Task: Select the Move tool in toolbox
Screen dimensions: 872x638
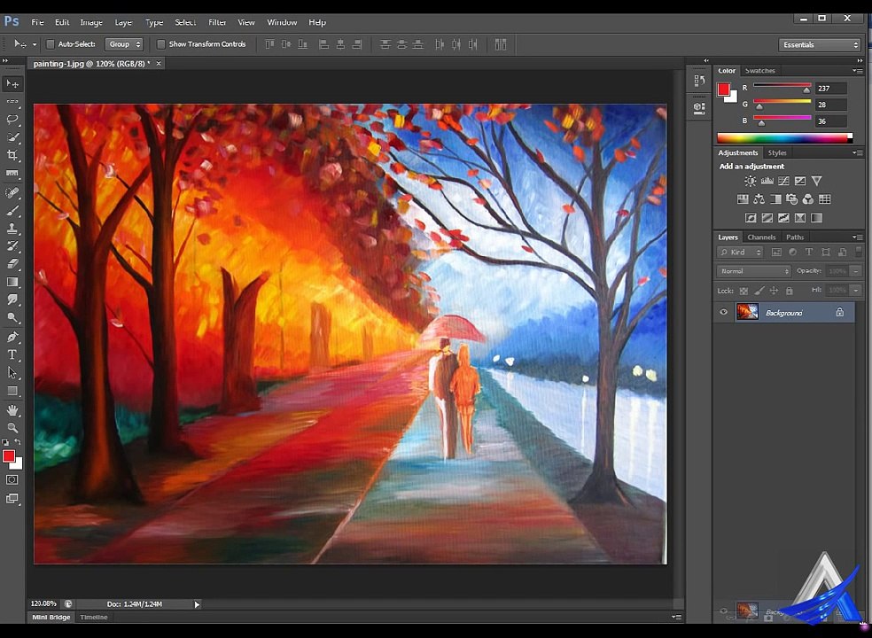Action: pos(12,84)
